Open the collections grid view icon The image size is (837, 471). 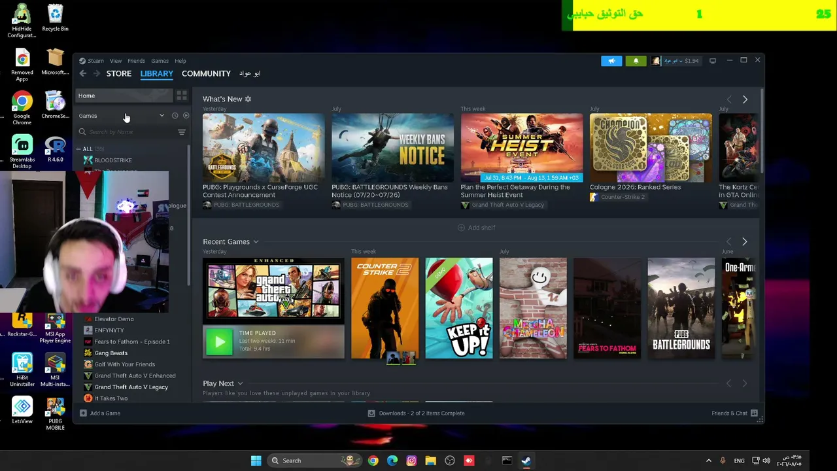point(182,96)
